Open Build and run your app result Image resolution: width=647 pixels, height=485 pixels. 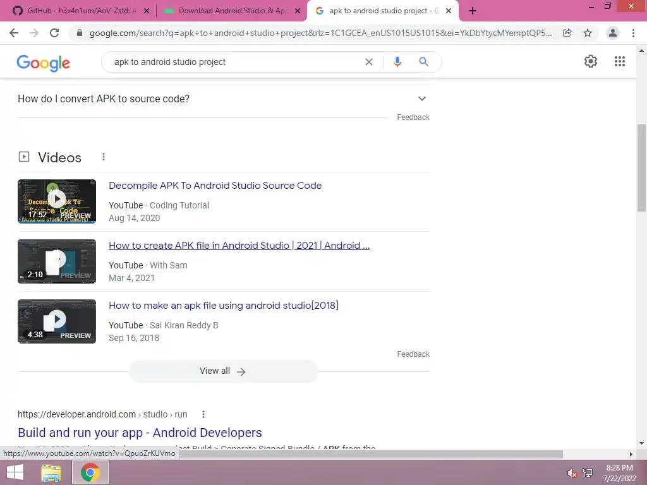pos(140,433)
